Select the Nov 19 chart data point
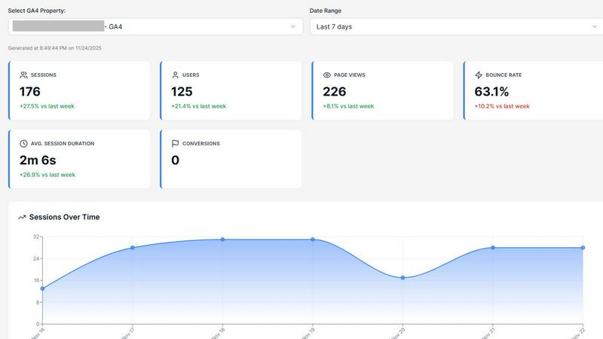The image size is (603, 339). point(313,240)
